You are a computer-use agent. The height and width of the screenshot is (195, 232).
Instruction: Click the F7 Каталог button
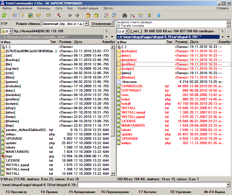coord(148,192)
